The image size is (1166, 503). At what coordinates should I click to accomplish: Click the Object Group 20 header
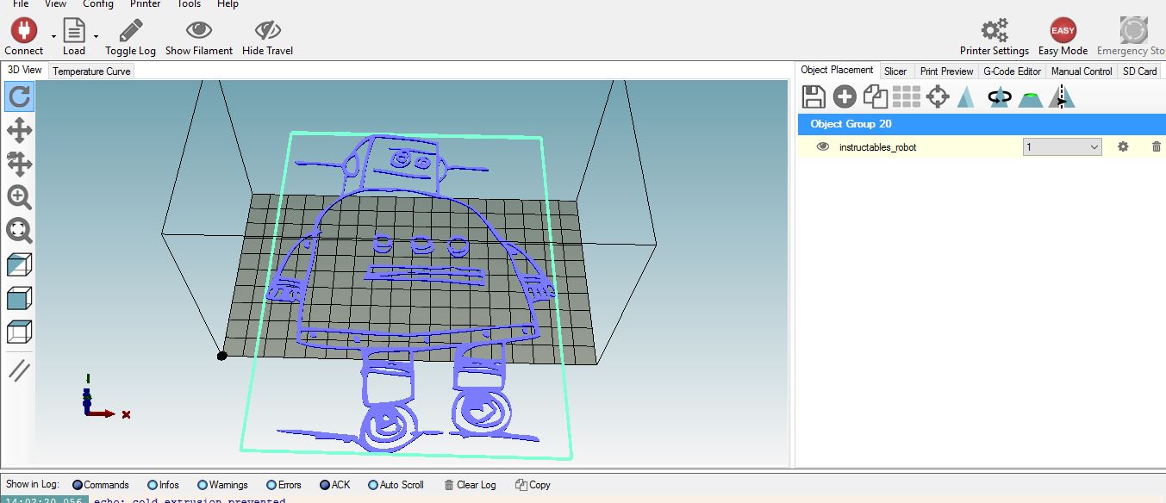tap(981, 124)
